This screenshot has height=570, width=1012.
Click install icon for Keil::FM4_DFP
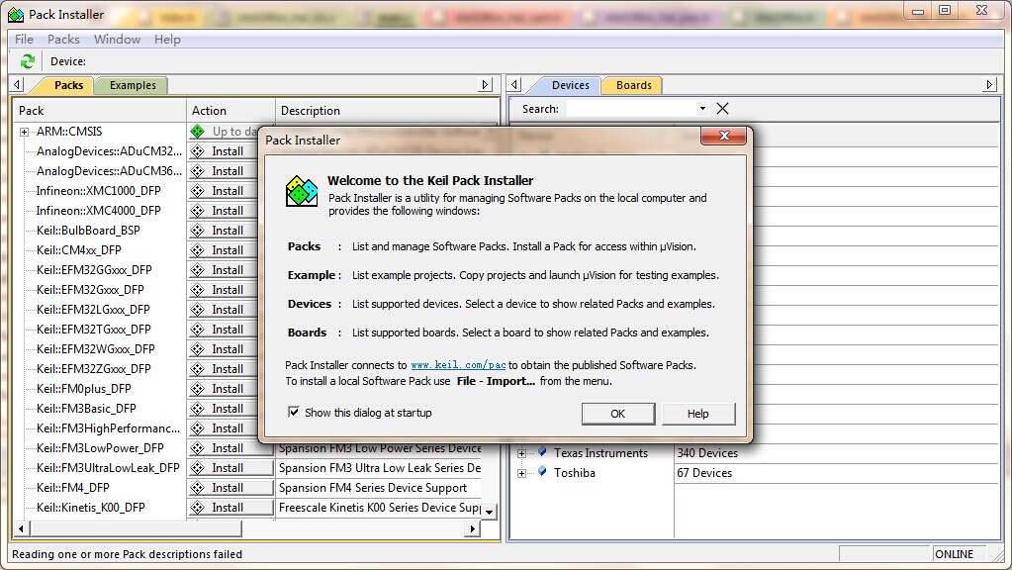[198, 488]
